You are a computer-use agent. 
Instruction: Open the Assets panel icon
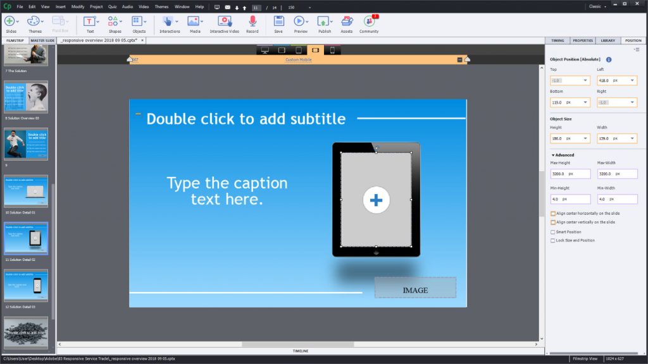click(x=346, y=21)
